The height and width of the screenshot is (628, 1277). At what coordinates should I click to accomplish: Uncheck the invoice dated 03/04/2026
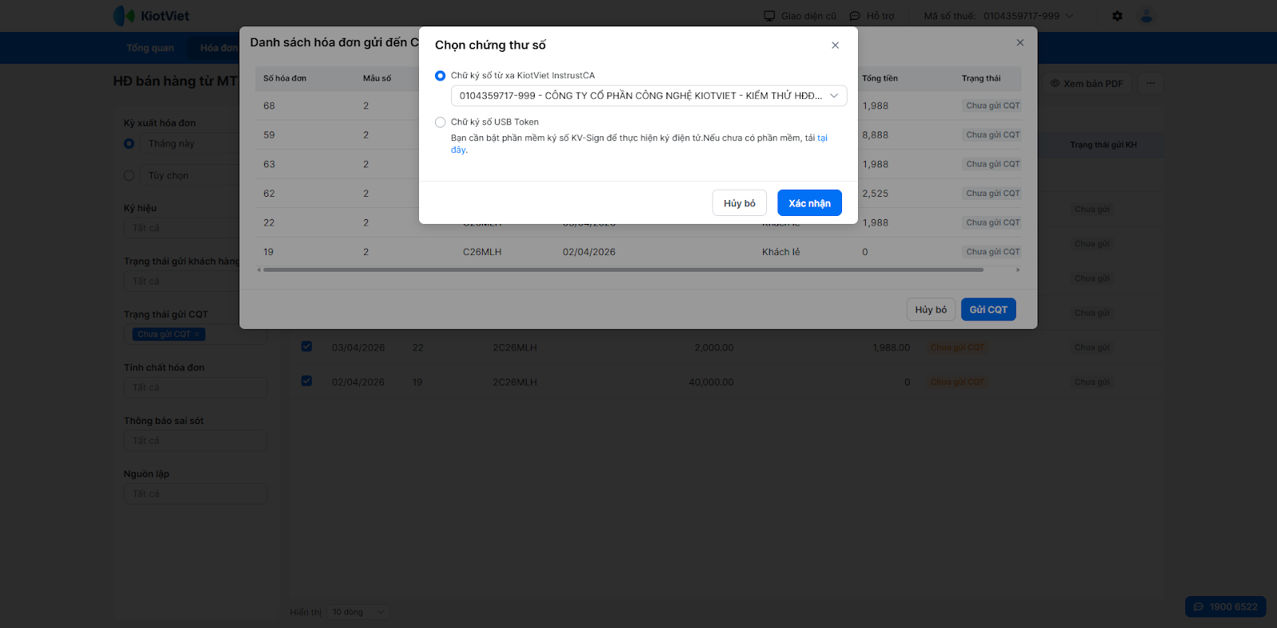[x=306, y=347]
